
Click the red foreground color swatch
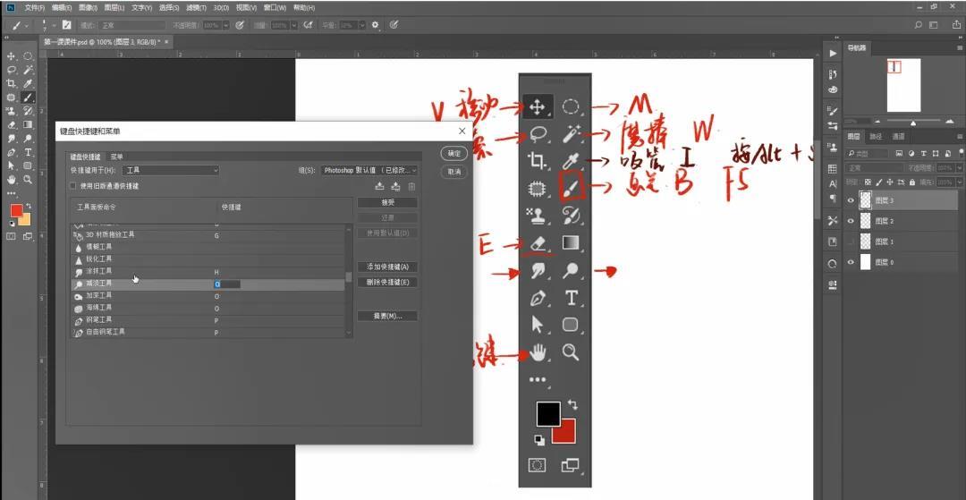tap(16, 211)
